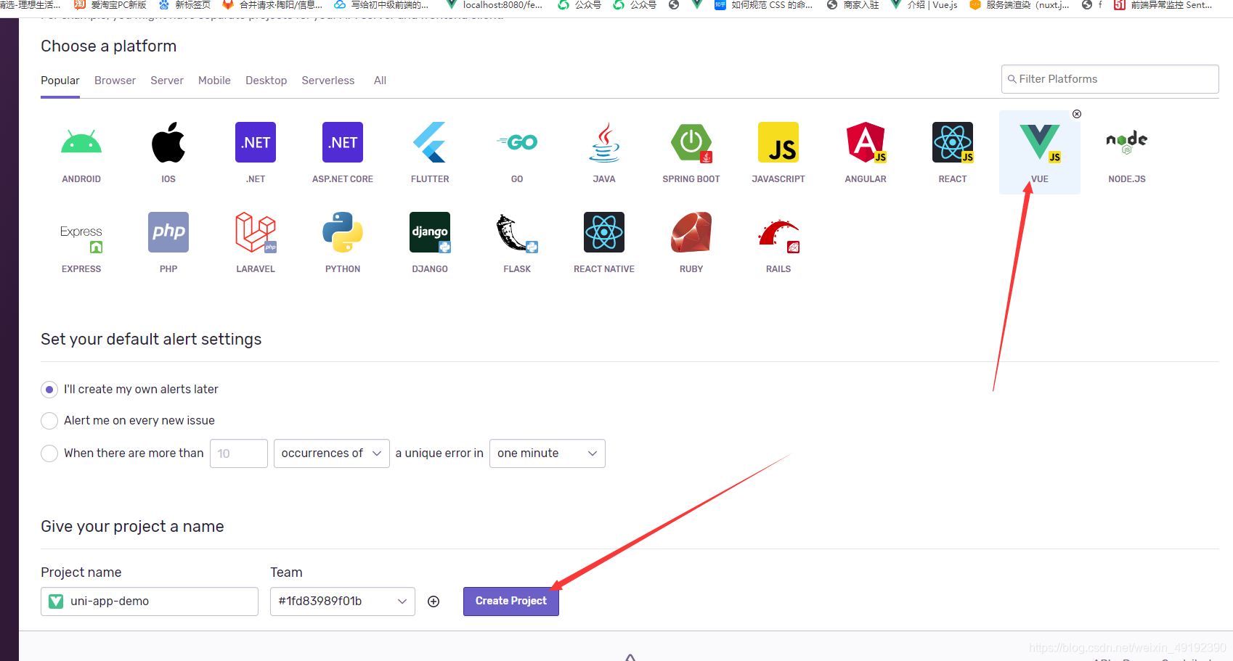Click the Create Project button
Viewport: 1233px width, 661px height.
click(511, 602)
